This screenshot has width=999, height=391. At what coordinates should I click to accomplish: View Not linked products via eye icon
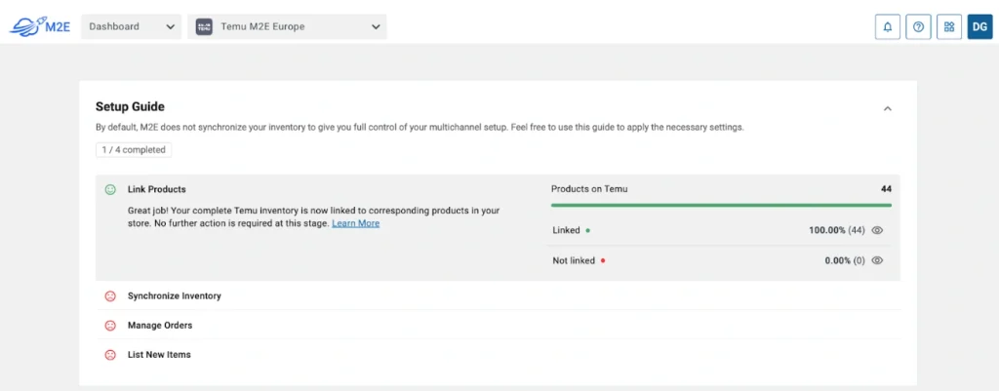click(877, 261)
